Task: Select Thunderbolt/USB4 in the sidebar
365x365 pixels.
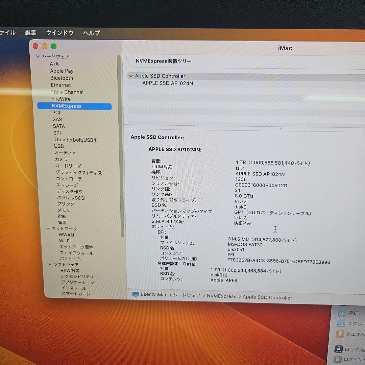Action: [x=75, y=140]
